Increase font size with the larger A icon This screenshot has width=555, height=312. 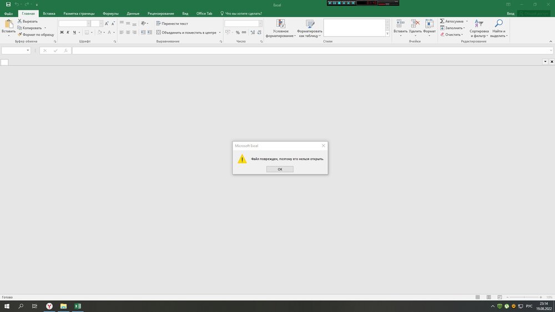coord(107,23)
